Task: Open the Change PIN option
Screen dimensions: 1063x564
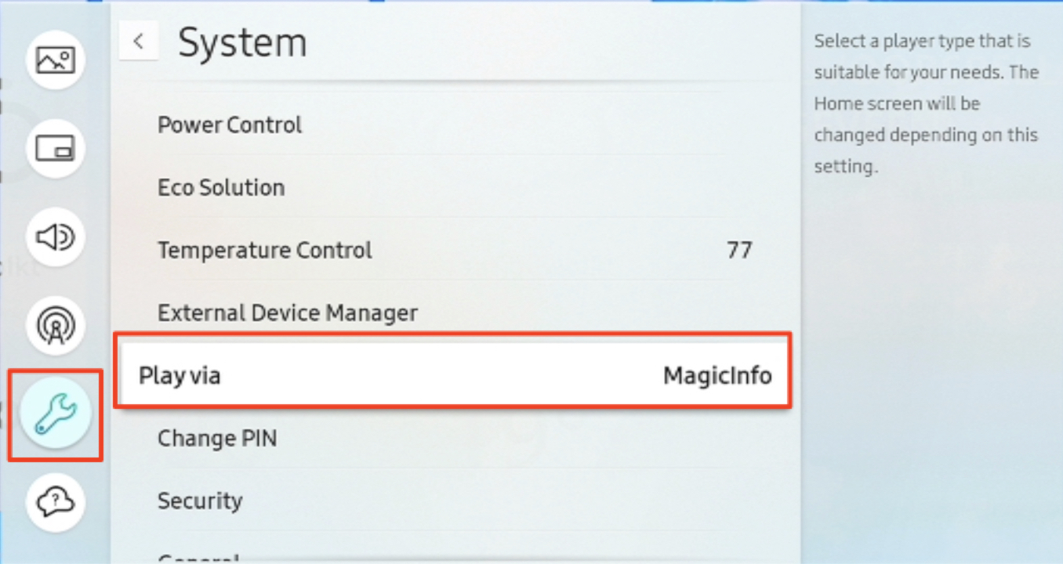Action: pyautogui.click(x=217, y=437)
